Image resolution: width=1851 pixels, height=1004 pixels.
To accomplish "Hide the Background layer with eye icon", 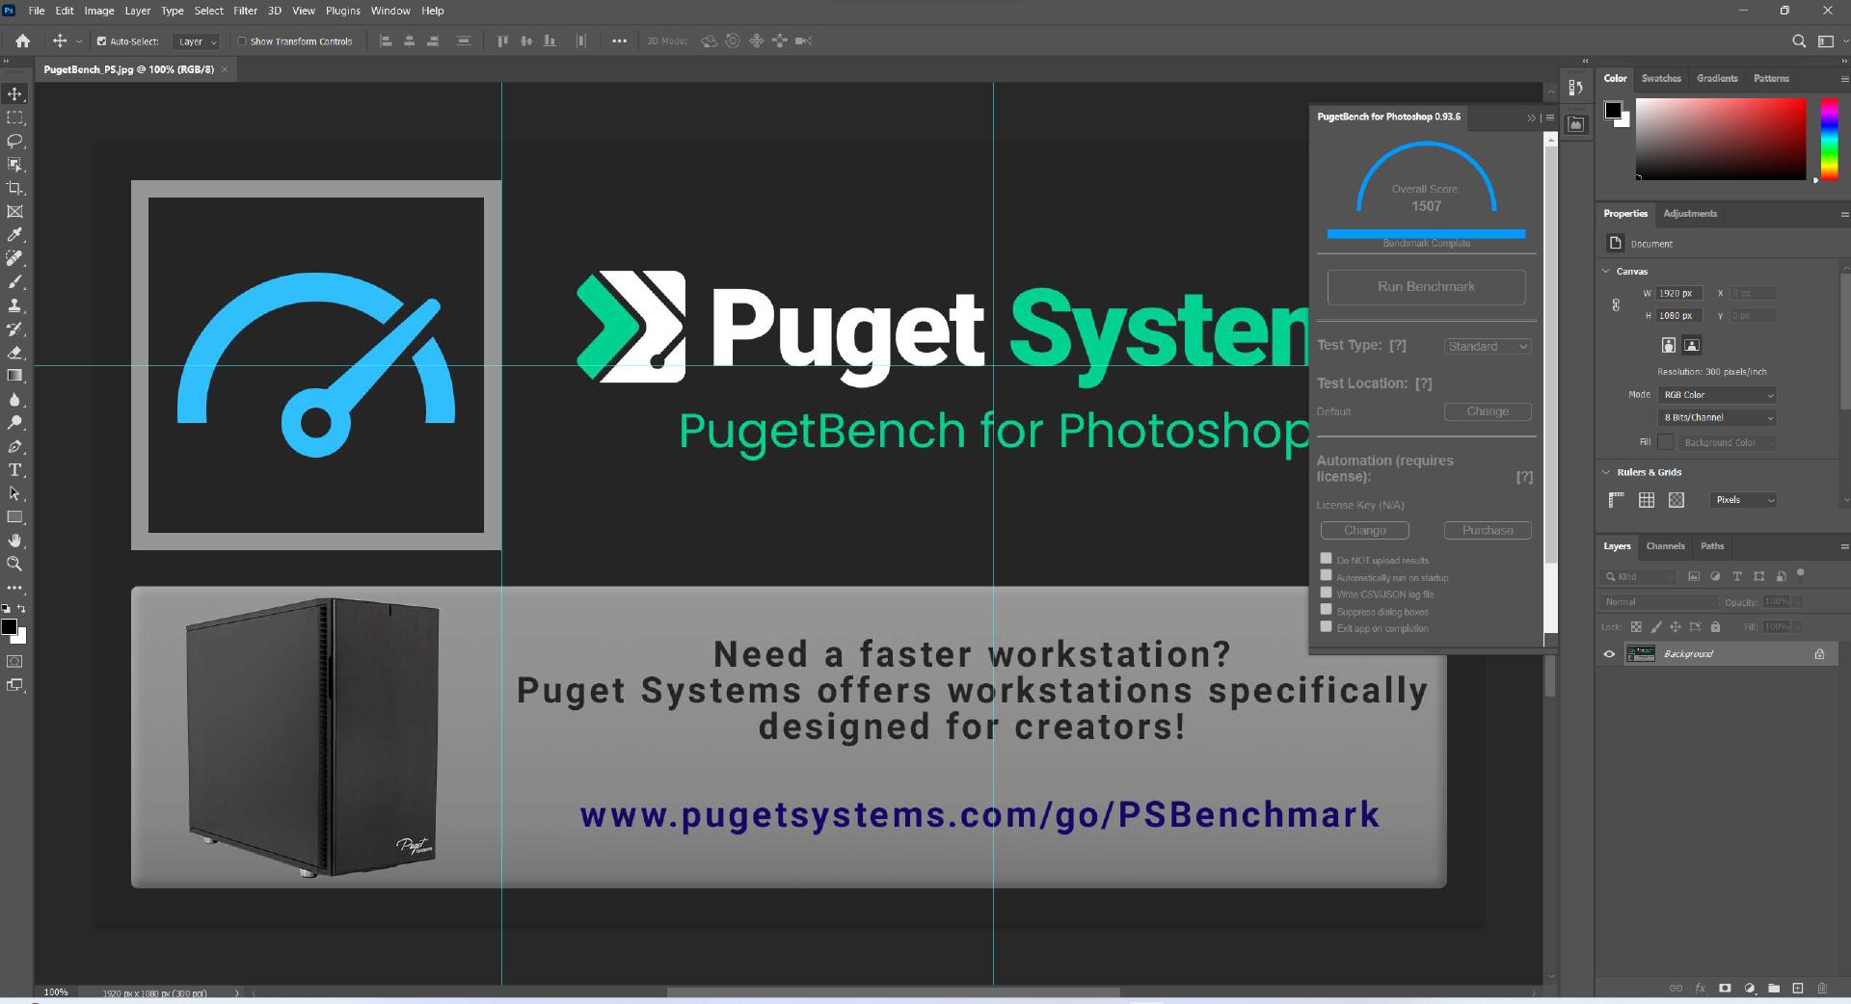I will (1609, 654).
